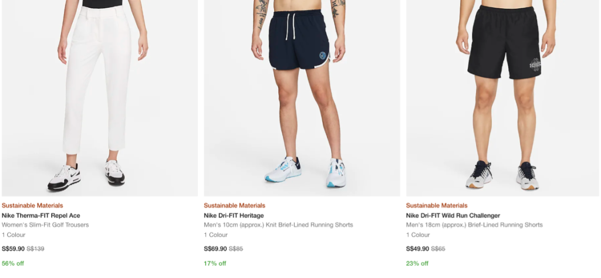Click 1 Colour text under Heritage shorts
The height and width of the screenshot is (278, 601).
(x=215, y=235)
